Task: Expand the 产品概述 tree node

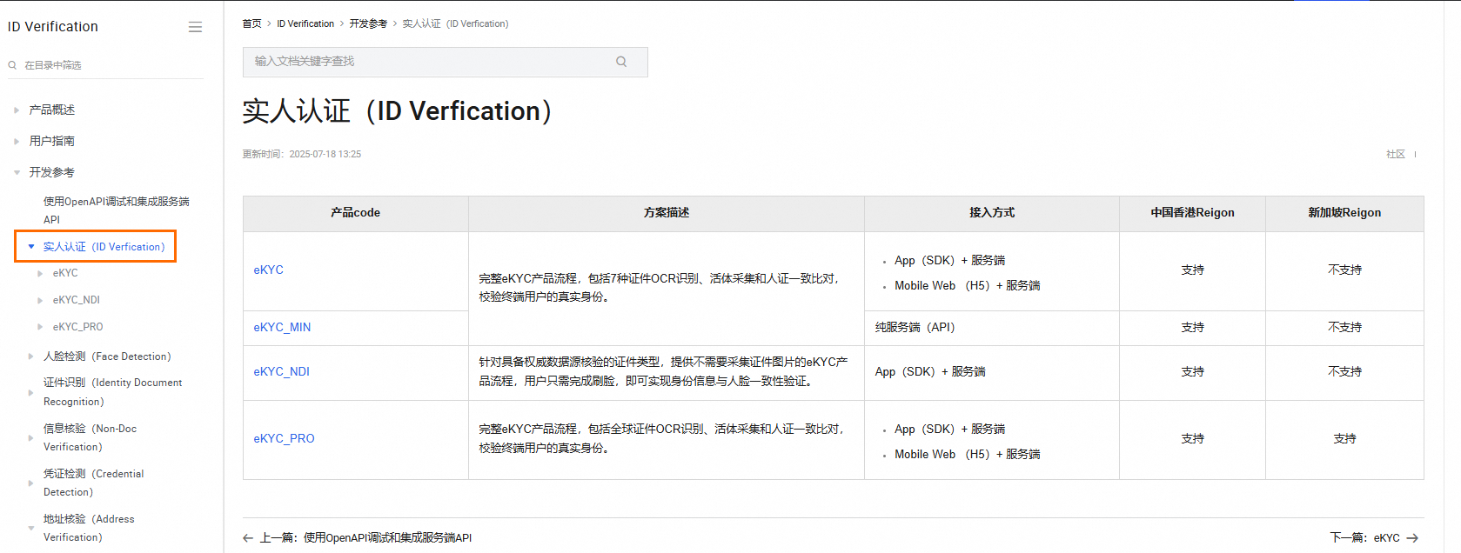Action: pos(17,110)
